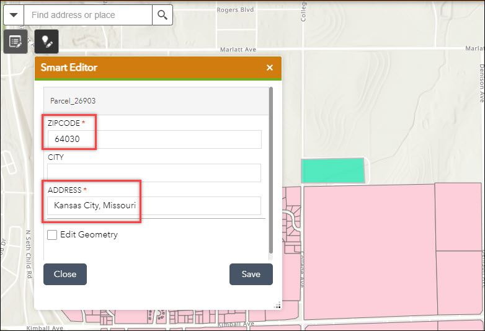Close the Smart Editor panel with X
485x331 pixels.
270,68
